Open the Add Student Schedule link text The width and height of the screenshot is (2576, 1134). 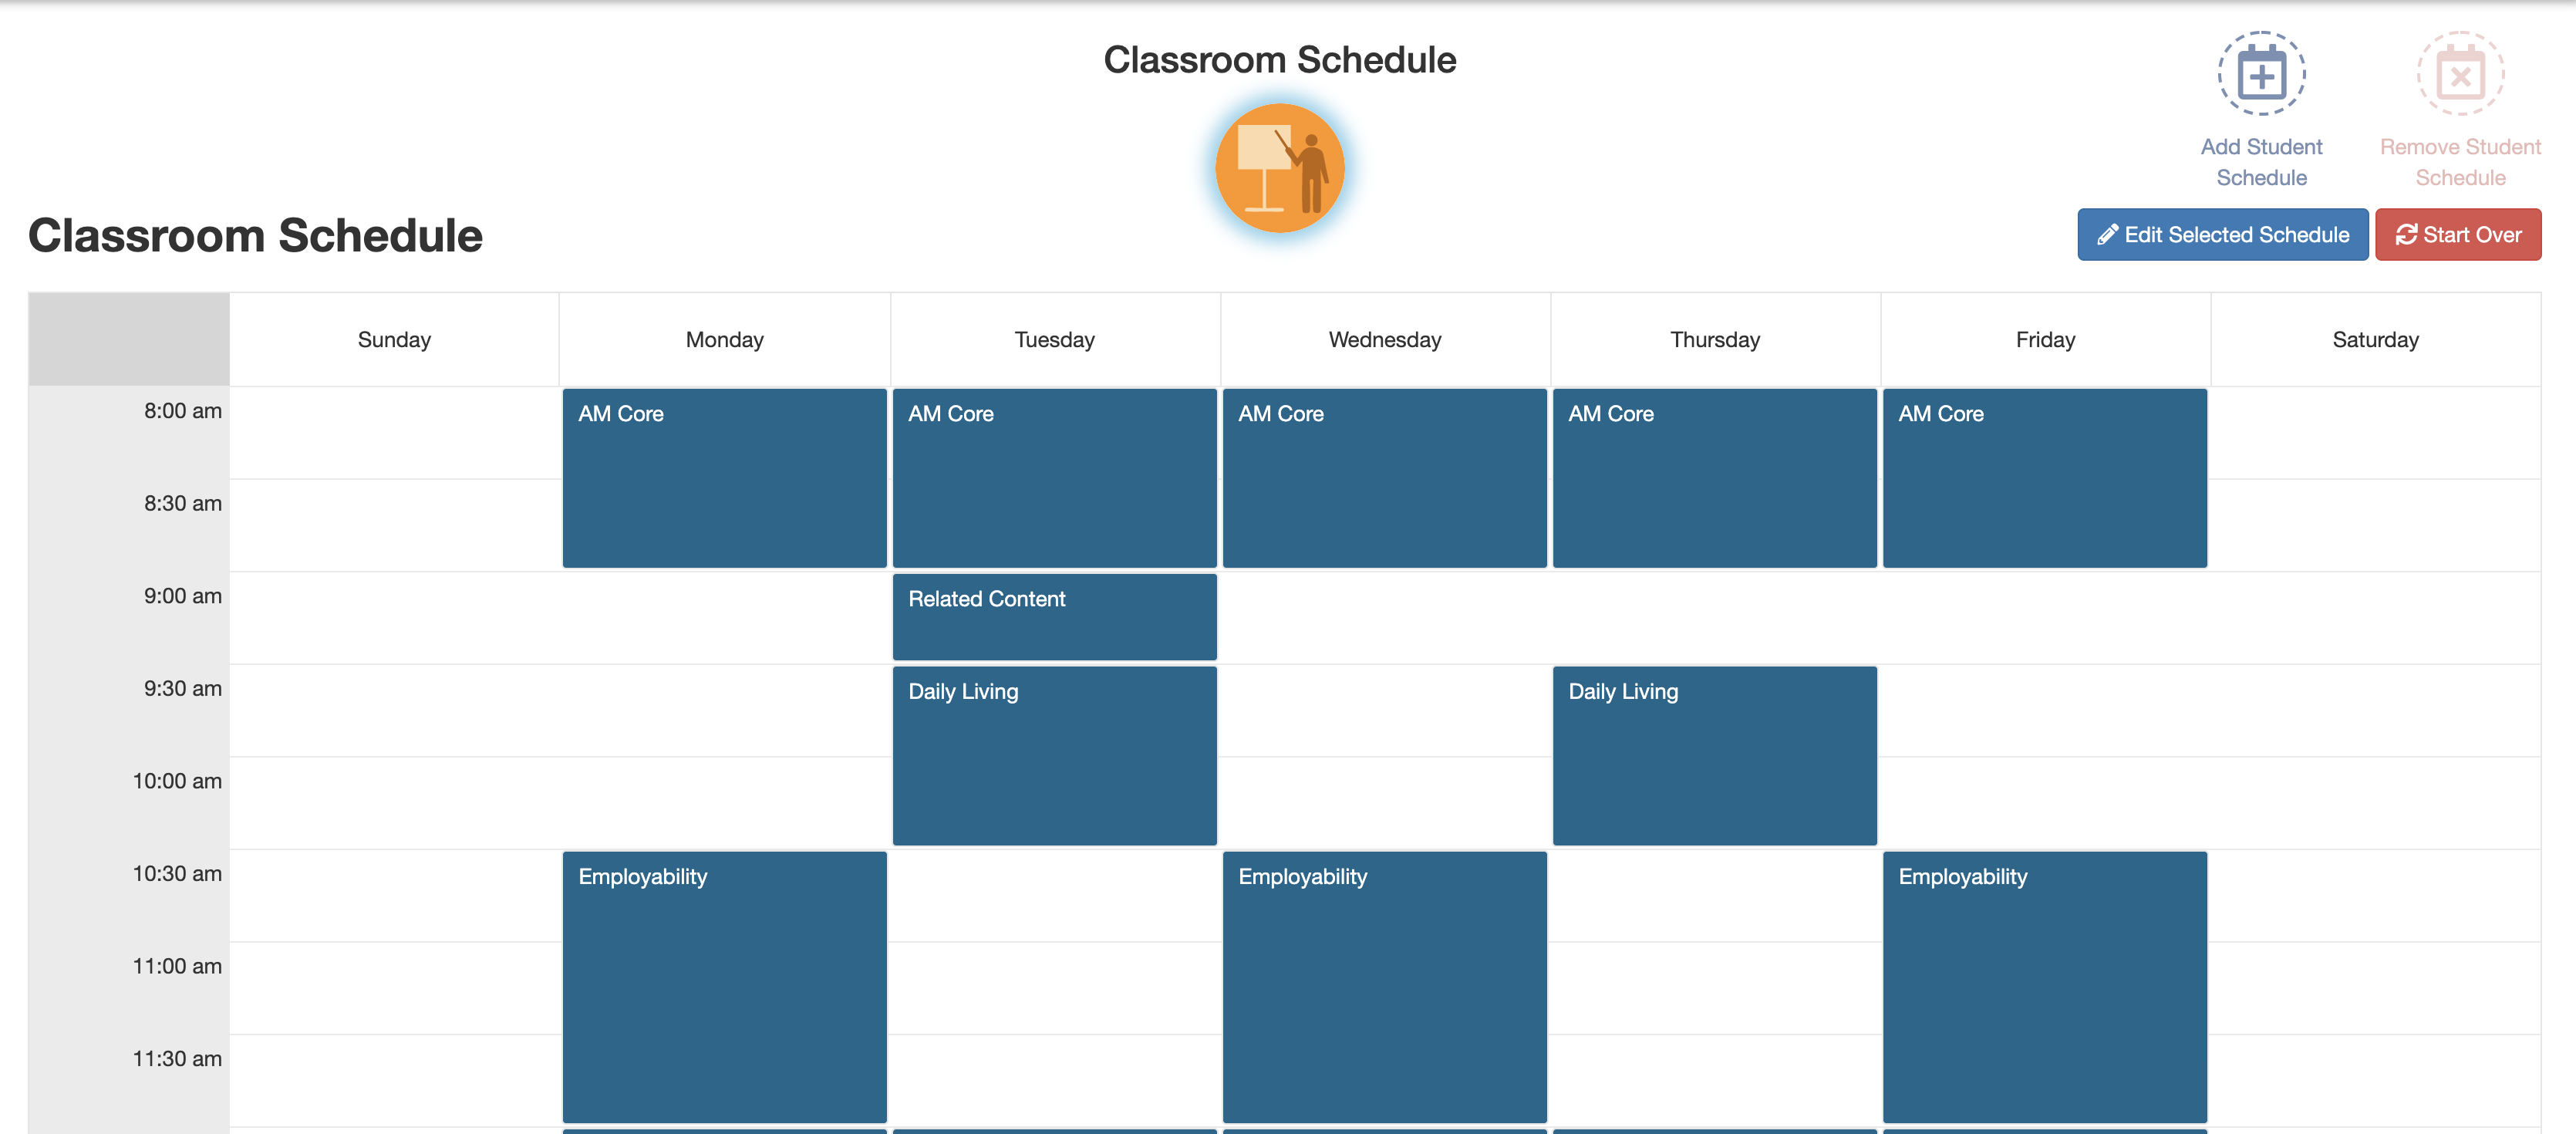2261,162
